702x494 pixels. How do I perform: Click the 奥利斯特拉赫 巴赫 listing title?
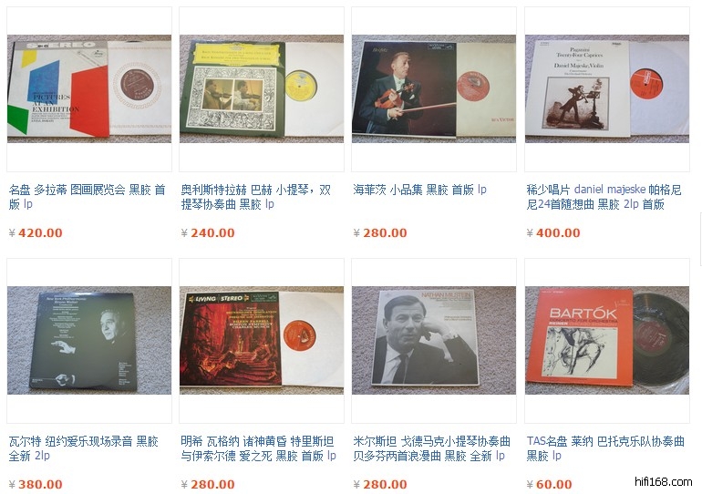coord(256,197)
